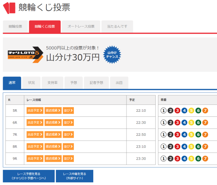Show the 予想 sub-tab
Image resolution: width=217 pixels, height=185 pixels.
[x=74, y=83]
